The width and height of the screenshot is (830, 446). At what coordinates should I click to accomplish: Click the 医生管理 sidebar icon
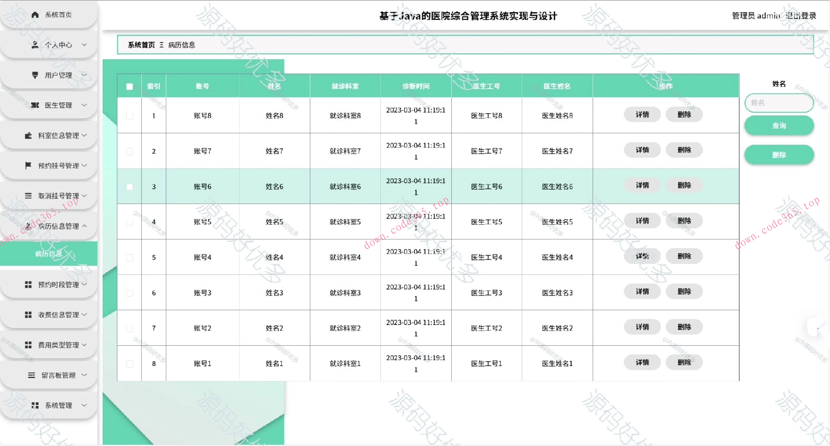tap(35, 105)
